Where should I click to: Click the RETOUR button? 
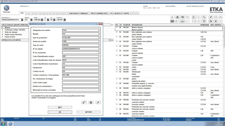click(89, 112)
